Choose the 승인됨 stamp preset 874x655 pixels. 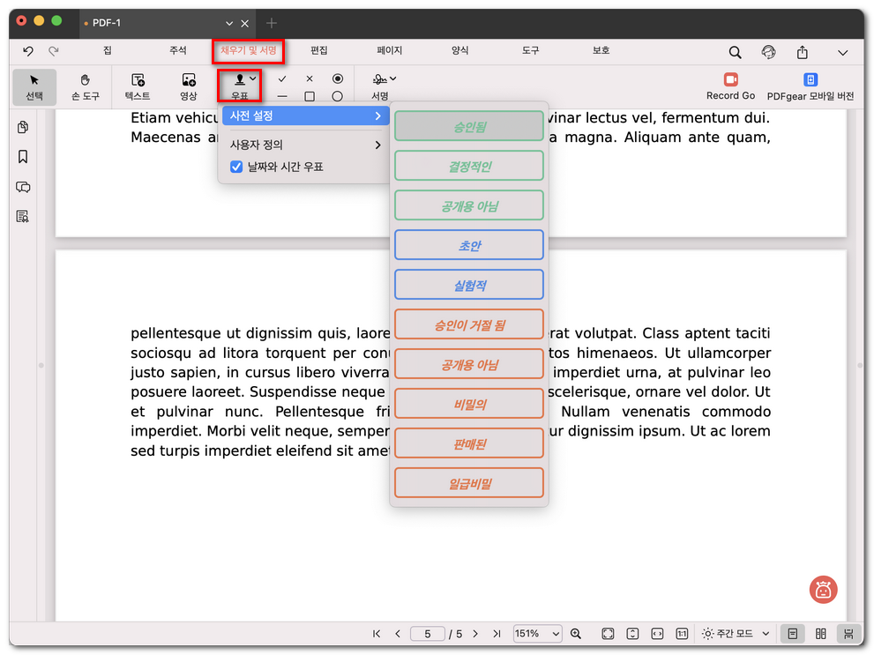point(468,127)
